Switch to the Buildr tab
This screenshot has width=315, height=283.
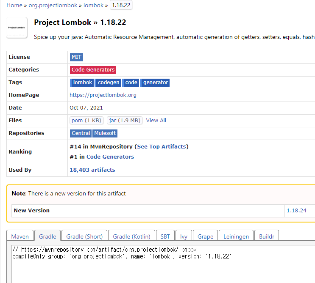tap(267, 236)
